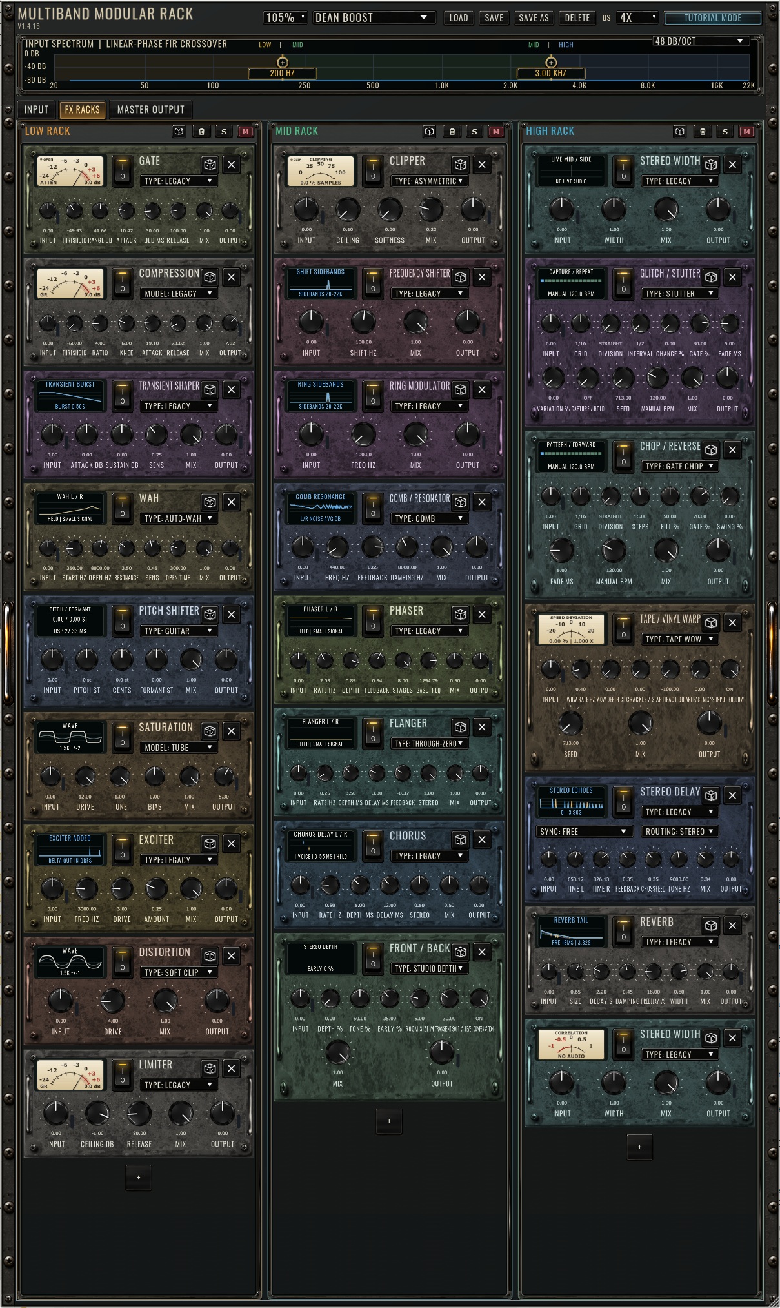Open the DEAN BOOST preset dropdown
The image size is (780, 1308).
click(372, 17)
